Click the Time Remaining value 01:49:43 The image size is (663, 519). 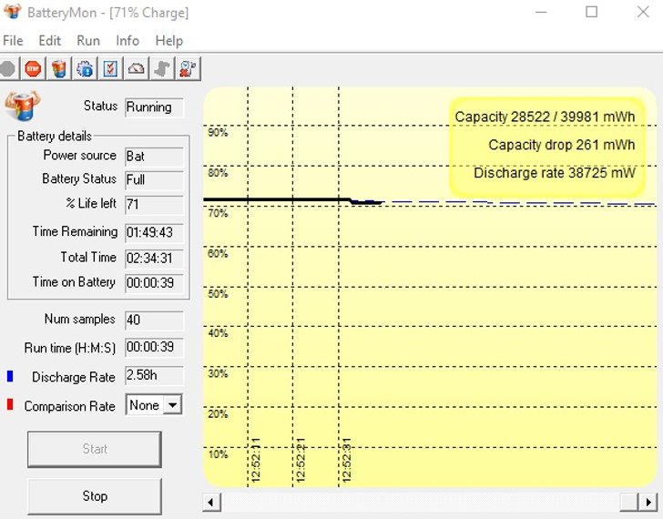[154, 233]
